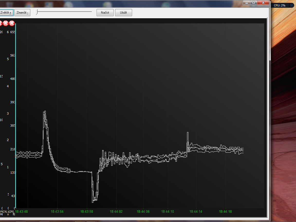
Task: Click the Zmenšit - zoom out button
Action: coord(22,13)
